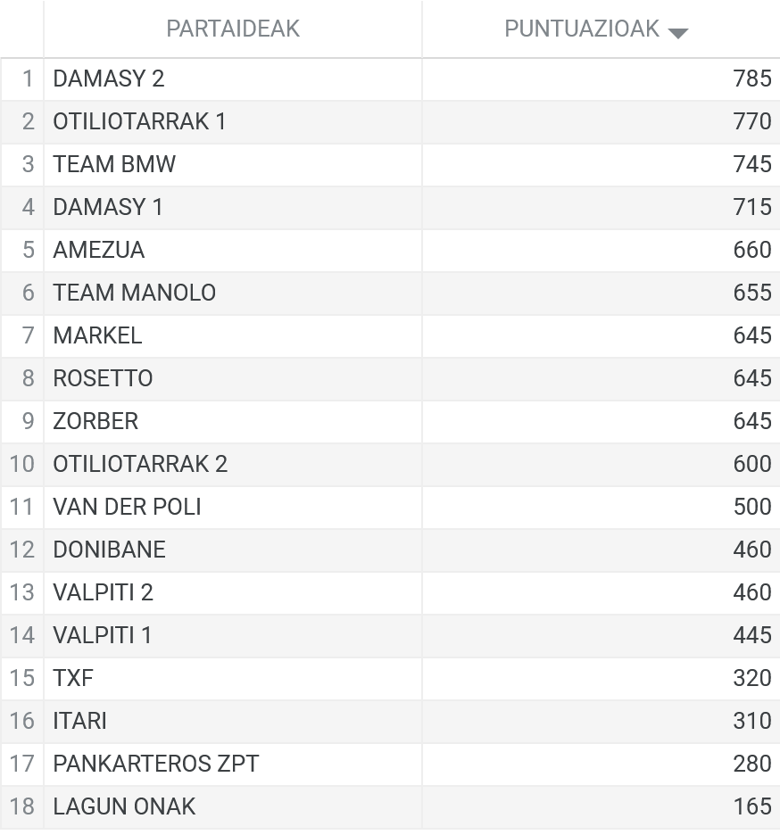Select the TEAM MANOLO row
This screenshot has width=780, height=835.
390,293
